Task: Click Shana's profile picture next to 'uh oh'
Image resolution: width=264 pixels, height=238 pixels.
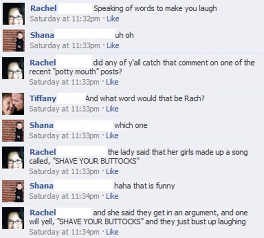Action: (x=14, y=40)
